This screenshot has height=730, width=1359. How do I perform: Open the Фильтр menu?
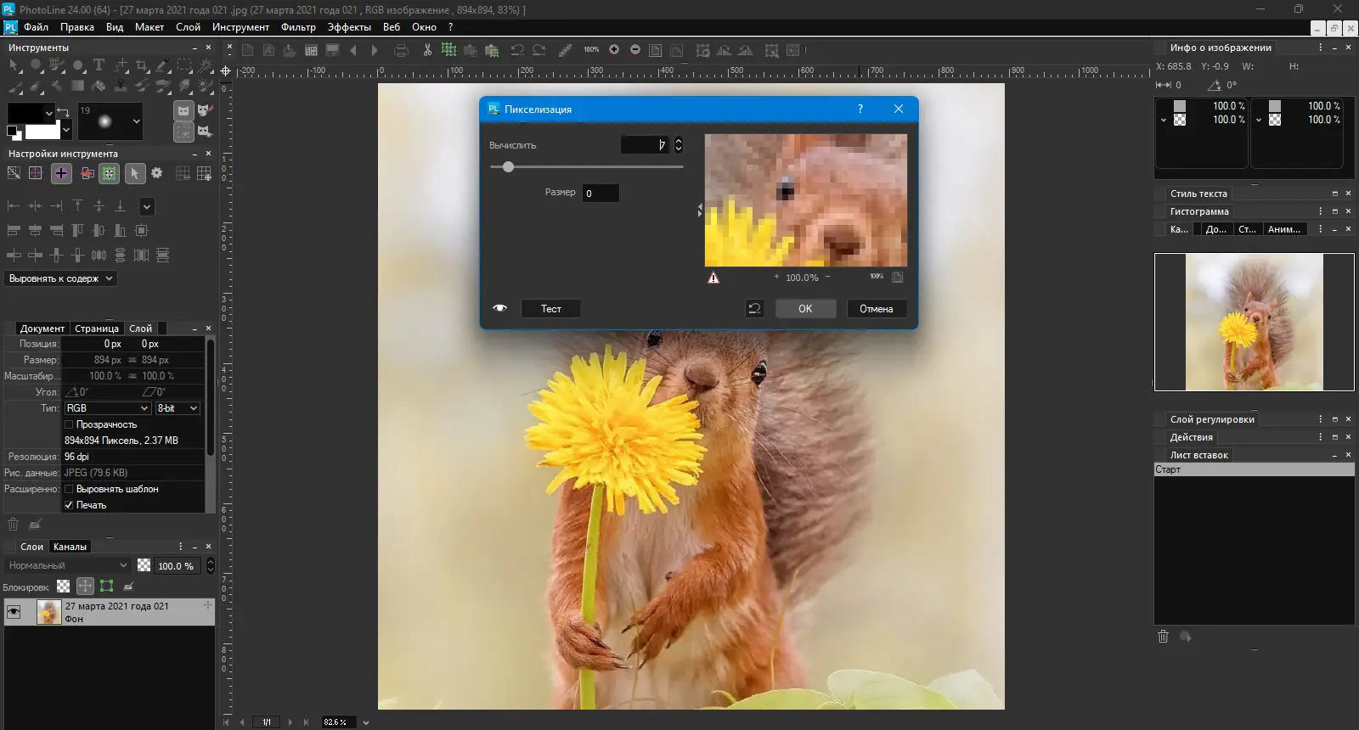pyautogui.click(x=297, y=27)
